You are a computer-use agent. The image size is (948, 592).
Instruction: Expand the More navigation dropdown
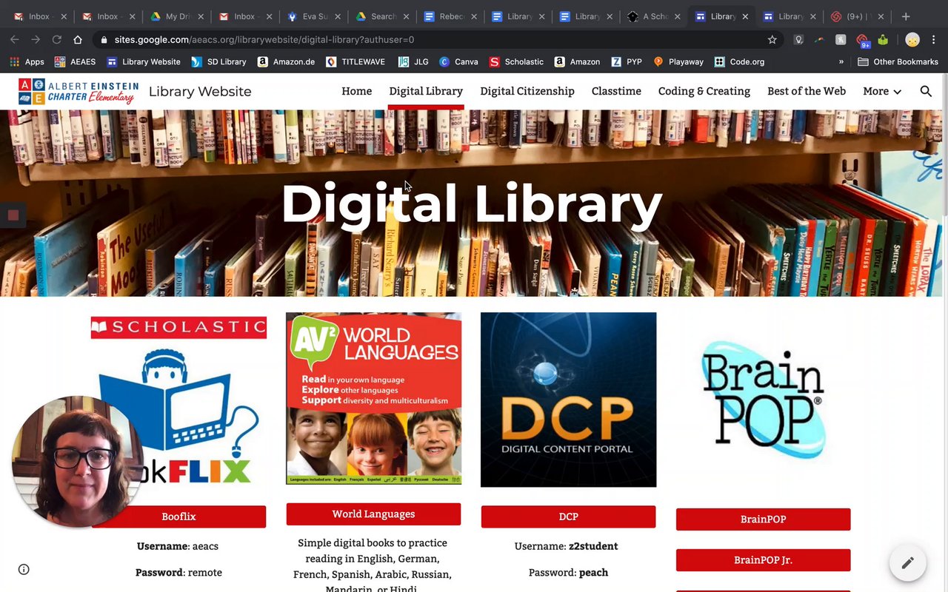click(x=882, y=91)
